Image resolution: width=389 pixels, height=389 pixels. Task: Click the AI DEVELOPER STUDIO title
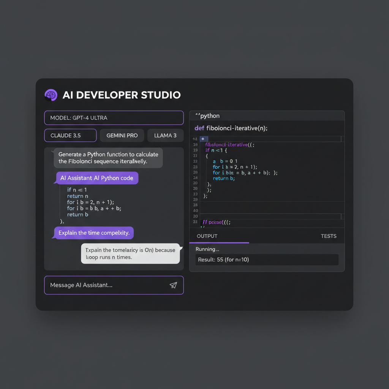pyautogui.click(x=122, y=95)
